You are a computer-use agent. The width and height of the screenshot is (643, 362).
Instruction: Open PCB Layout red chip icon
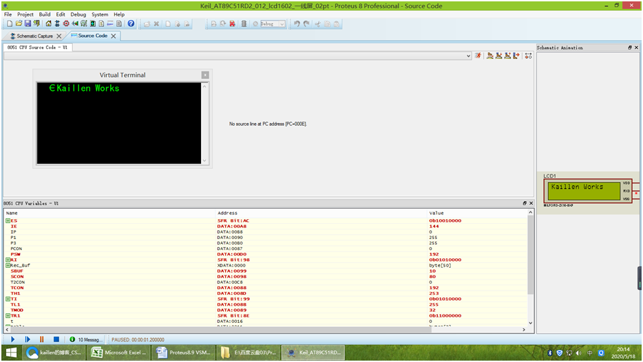pyautogui.click(x=66, y=24)
